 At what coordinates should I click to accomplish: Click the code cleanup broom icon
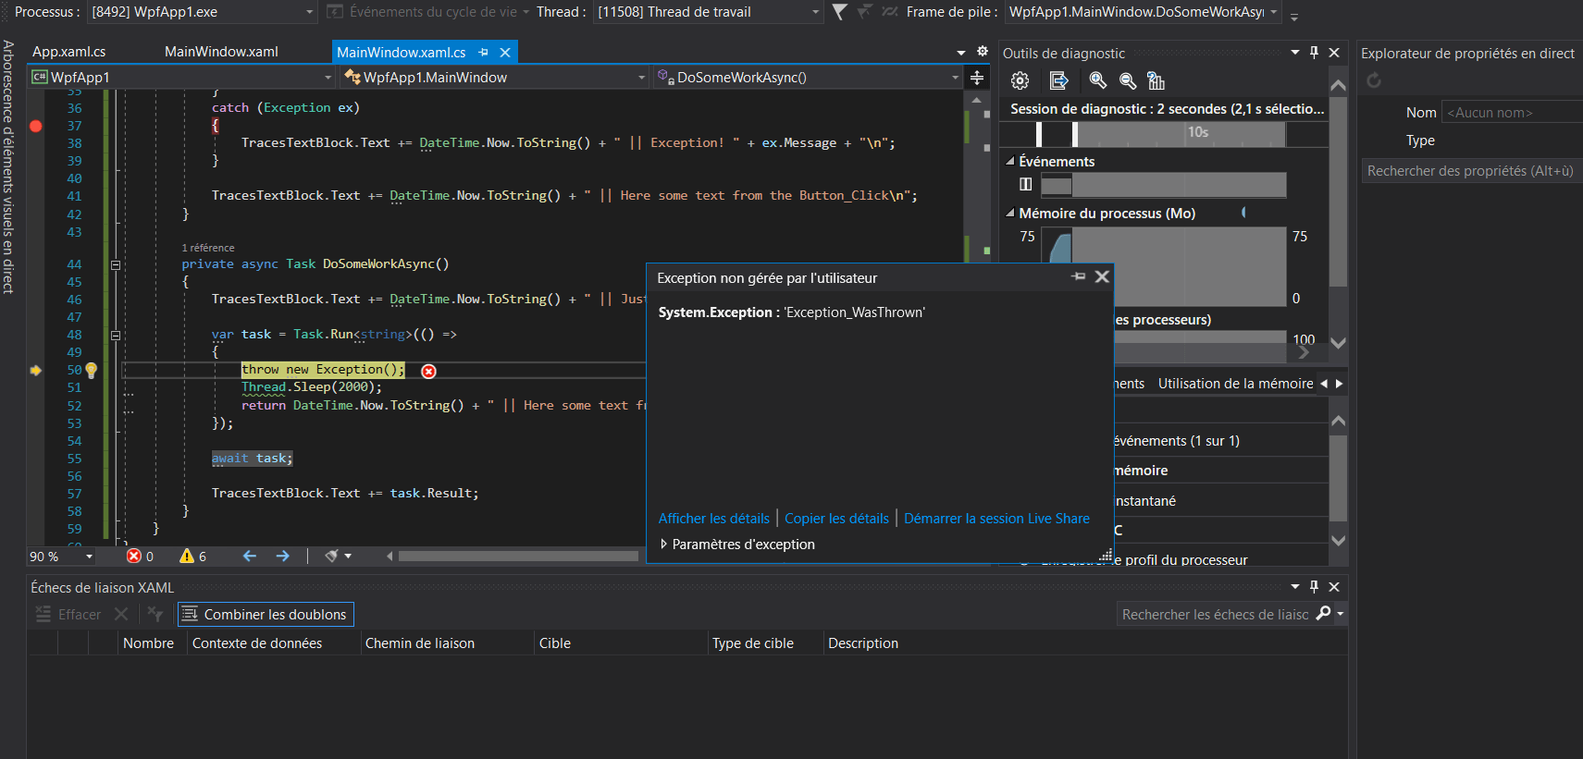click(x=332, y=556)
